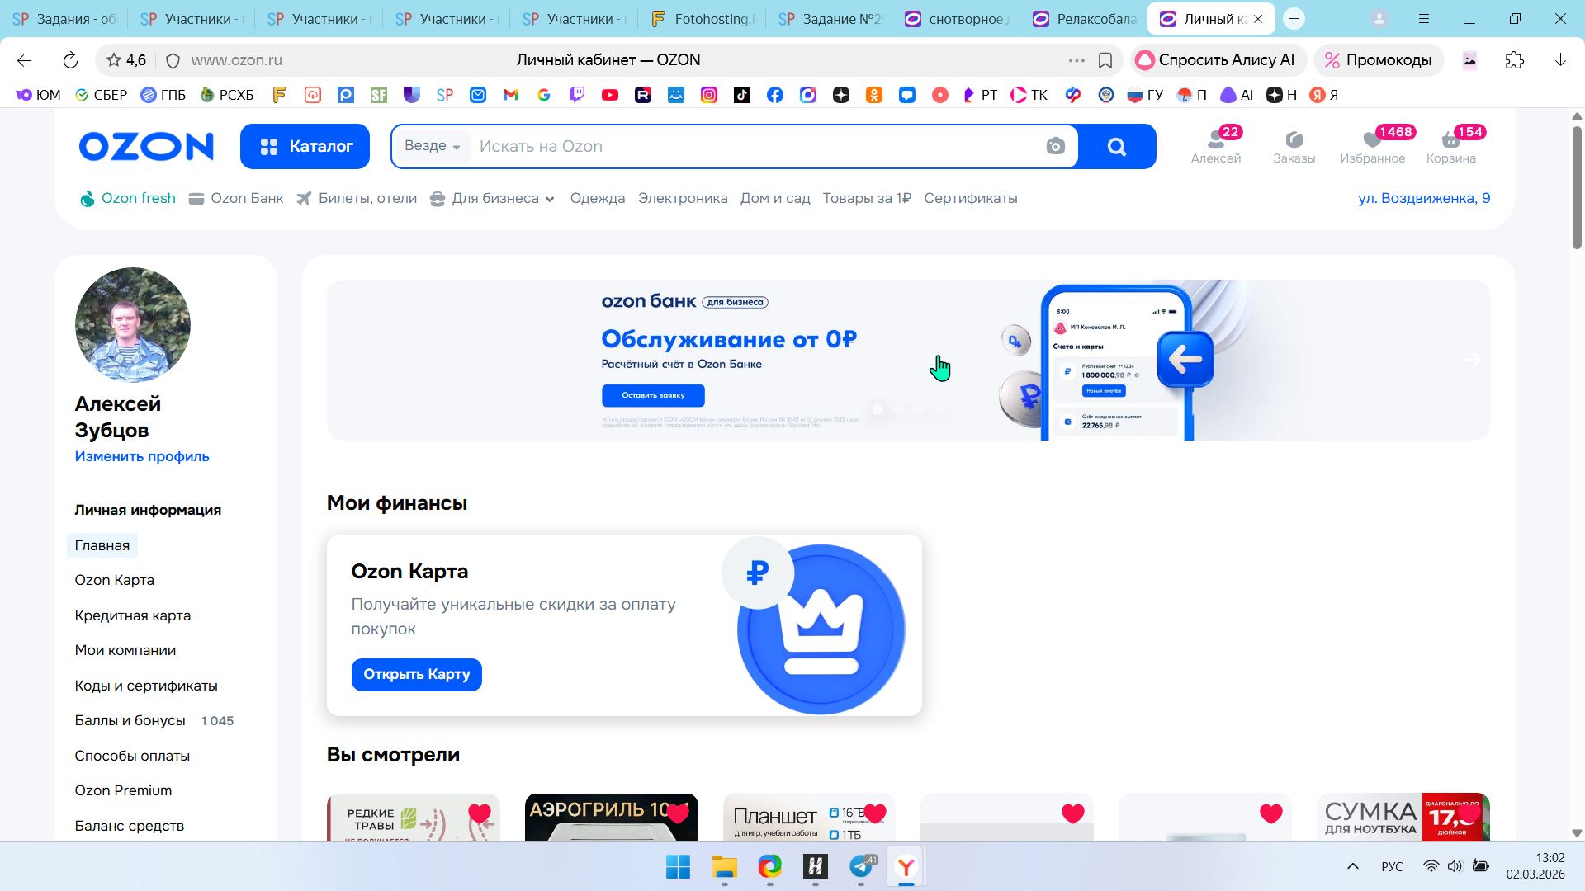Open Ozon Карта in sidebar menu

point(114,580)
